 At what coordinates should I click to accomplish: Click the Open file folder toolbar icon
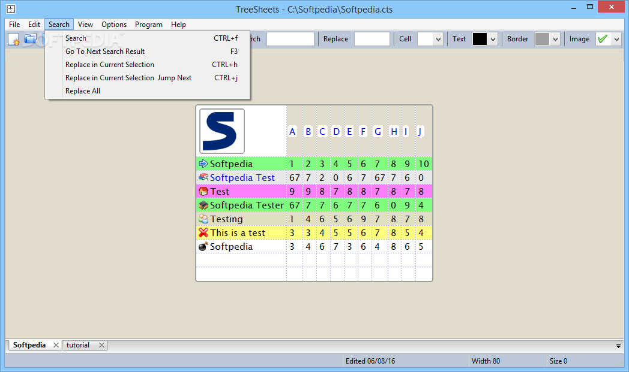(x=31, y=39)
